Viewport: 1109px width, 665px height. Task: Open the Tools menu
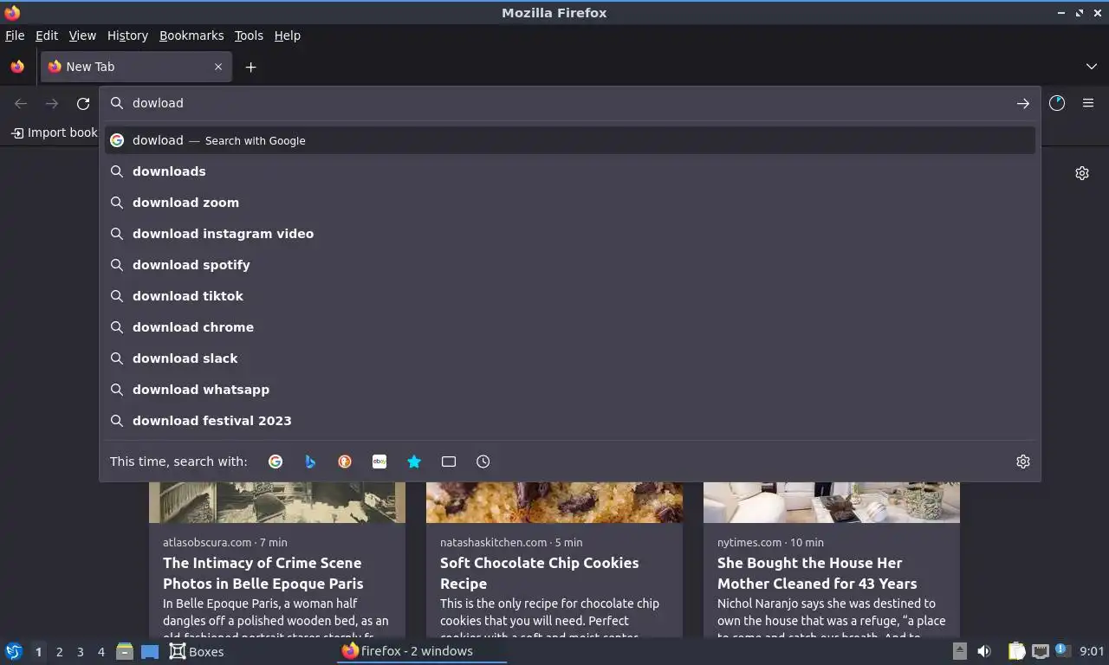249,36
